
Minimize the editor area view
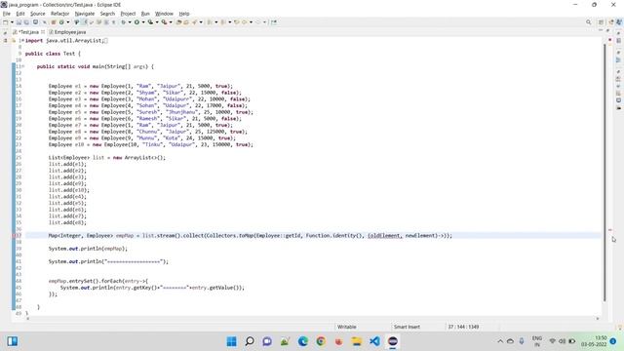click(x=601, y=30)
